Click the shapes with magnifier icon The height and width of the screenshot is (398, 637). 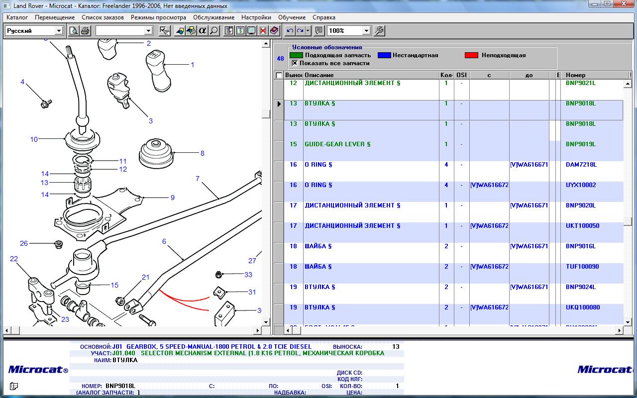point(191,31)
